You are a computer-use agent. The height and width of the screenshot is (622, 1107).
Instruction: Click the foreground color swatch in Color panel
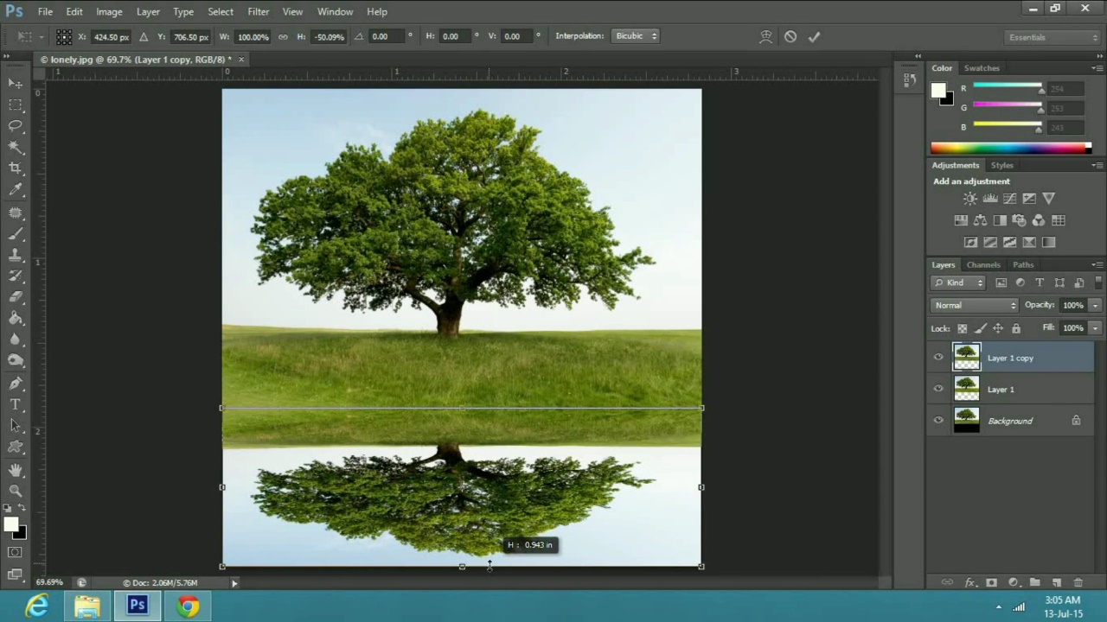pyautogui.click(x=938, y=90)
